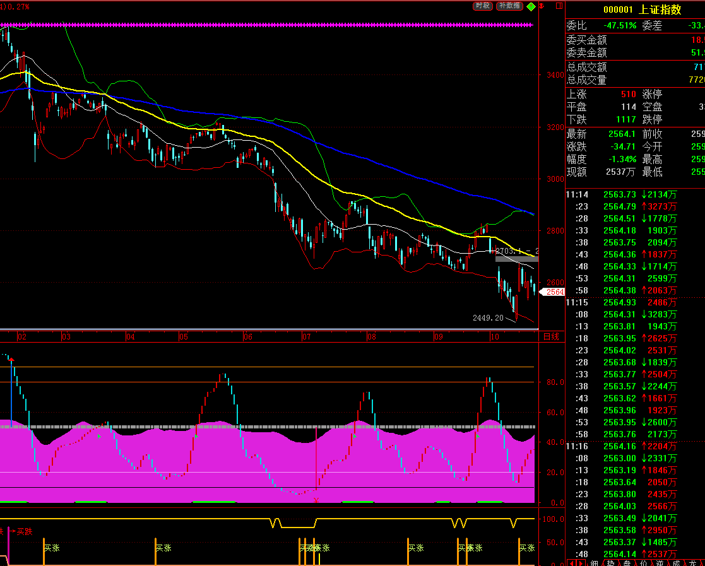Click month marker 04 on time axis
This screenshot has width=705, height=566.
131,337
